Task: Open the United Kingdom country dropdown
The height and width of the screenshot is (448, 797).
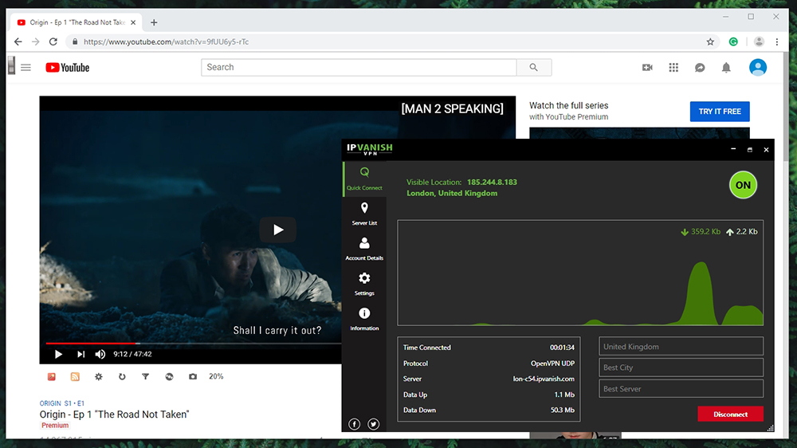Action: click(x=681, y=346)
